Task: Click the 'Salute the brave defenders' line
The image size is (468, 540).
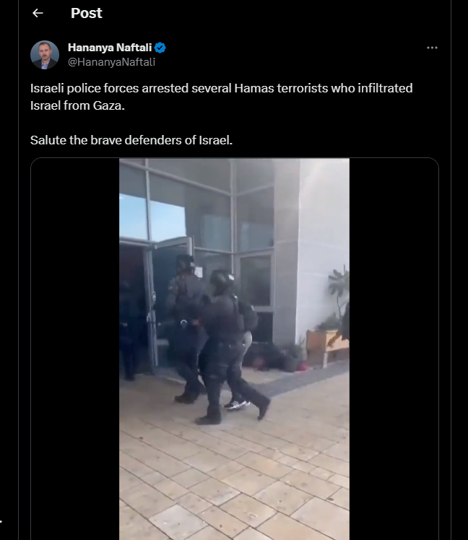Action: point(131,140)
